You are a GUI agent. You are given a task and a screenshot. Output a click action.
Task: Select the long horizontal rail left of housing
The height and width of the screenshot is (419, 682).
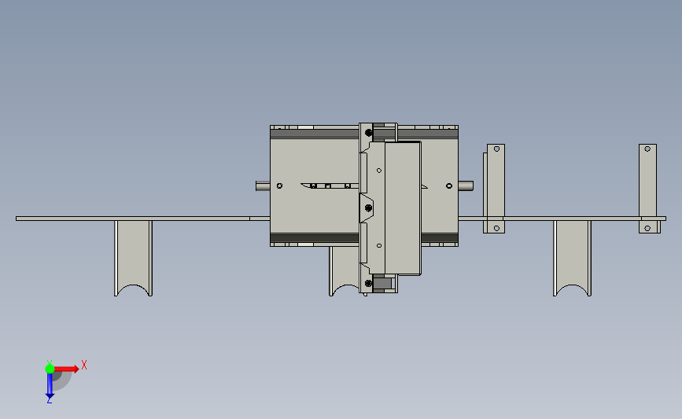tap(142, 219)
